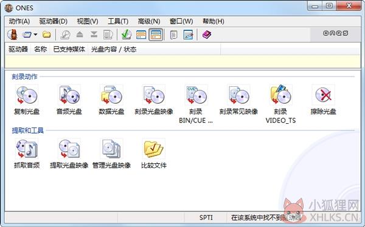365x227 pixels.
Task: Click the log page toolbar icon
Action: 174,35
